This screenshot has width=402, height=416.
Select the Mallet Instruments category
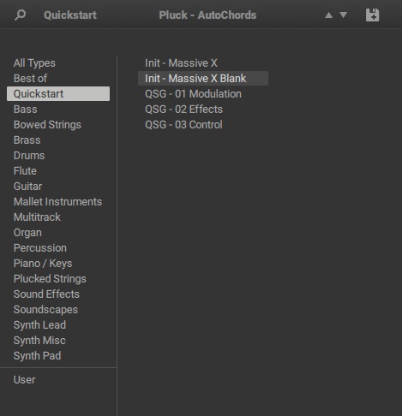point(57,202)
